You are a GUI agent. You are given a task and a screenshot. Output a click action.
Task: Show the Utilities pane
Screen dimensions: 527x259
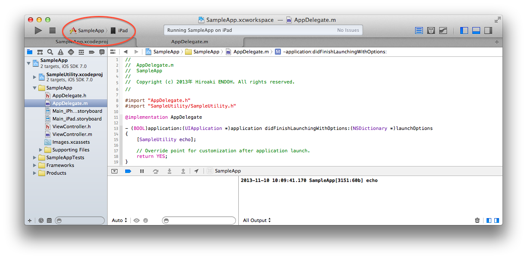(x=488, y=31)
